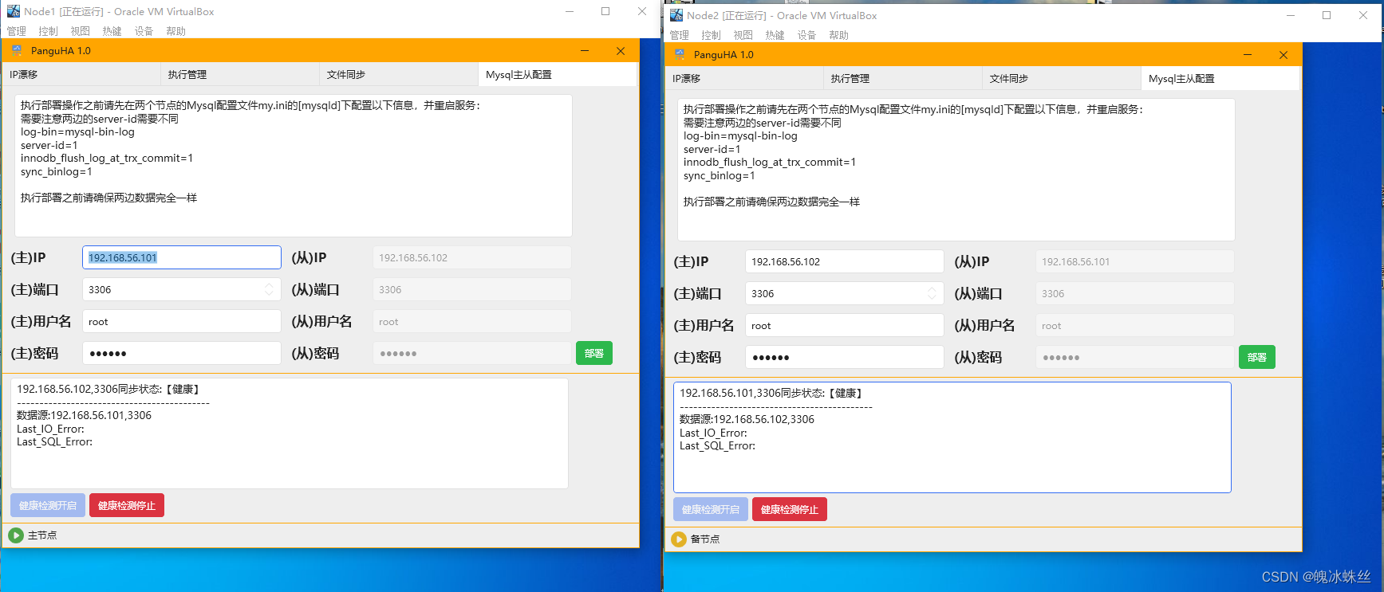Select Mysql主从配置 tab in Node1 PanguHA
Image resolution: width=1384 pixels, height=592 pixels.
[x=558, y=74]
